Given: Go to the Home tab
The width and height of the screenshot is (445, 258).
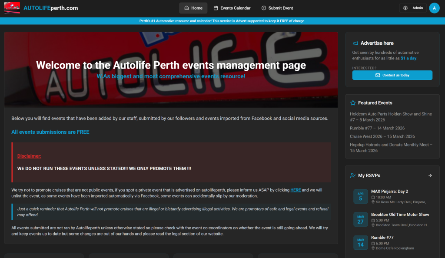Looking at the screenshot, I should (193, 8).
